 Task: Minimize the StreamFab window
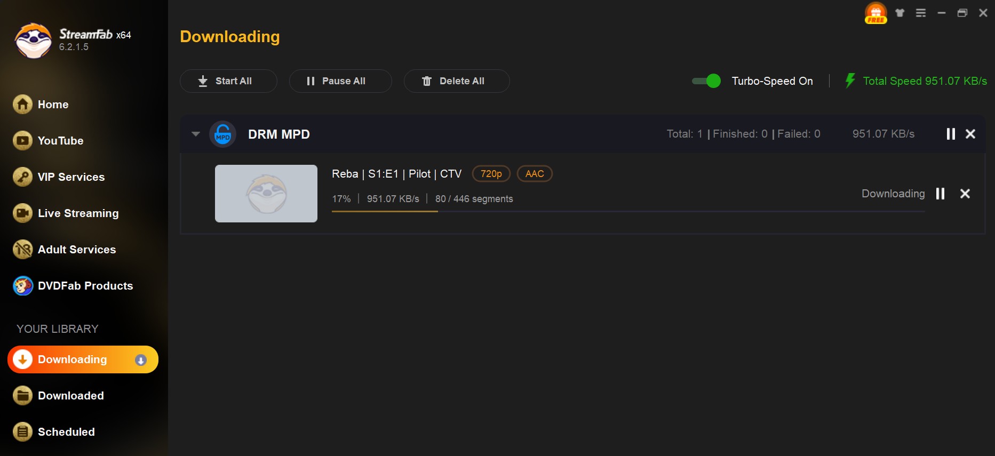tap(942, 13)
